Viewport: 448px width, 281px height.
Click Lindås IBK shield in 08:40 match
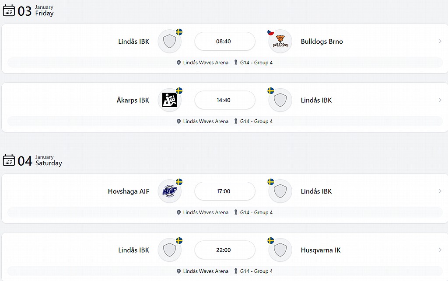point(169,42)
